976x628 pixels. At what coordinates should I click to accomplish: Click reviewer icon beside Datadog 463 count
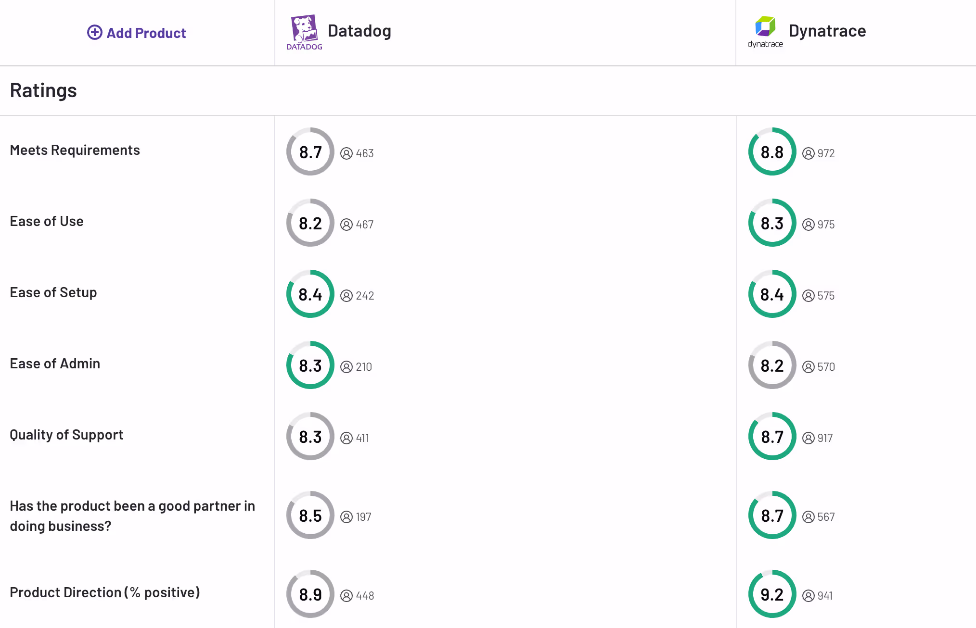click(347, 153)
